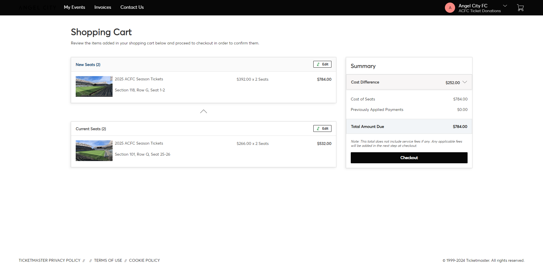Open Terms of Use link

pyautogui.click(x=108, y=260)
